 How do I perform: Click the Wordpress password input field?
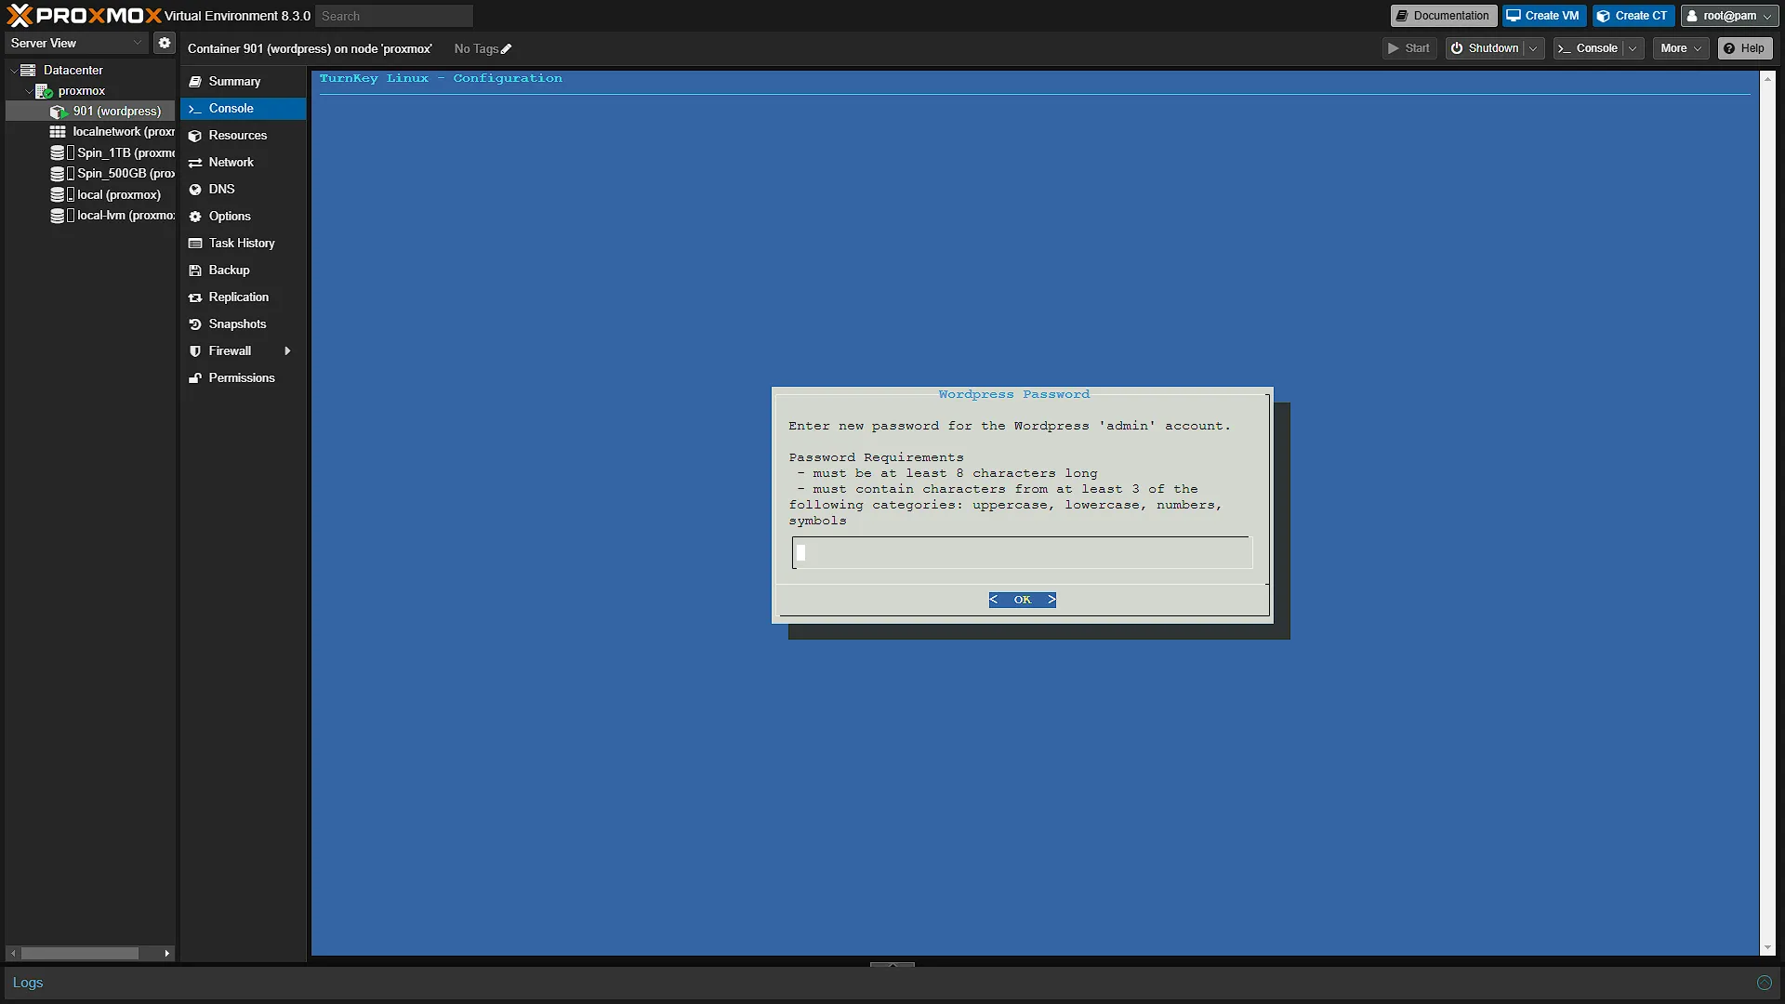click(x=1022, y=553)
